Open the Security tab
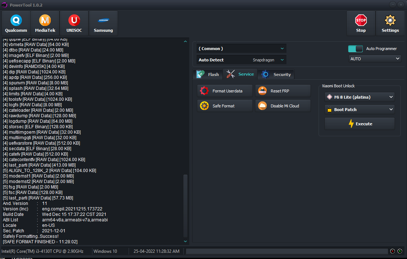407x259 pixels. point(276,75)
